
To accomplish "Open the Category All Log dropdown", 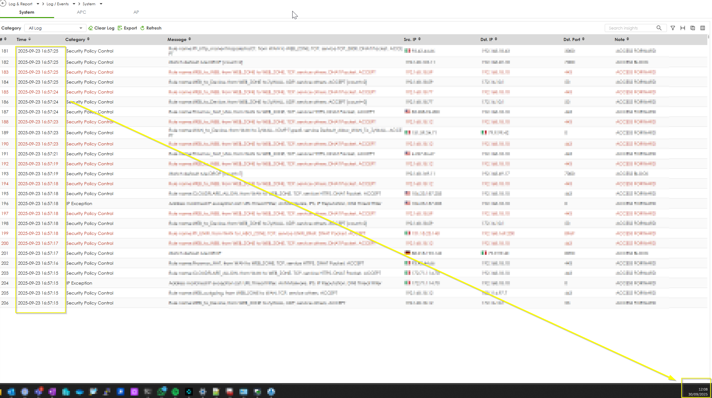I will 55,28.
